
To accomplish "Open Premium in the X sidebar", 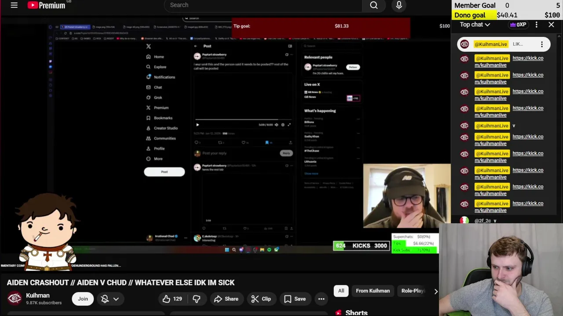I will (x=157, y=108).
